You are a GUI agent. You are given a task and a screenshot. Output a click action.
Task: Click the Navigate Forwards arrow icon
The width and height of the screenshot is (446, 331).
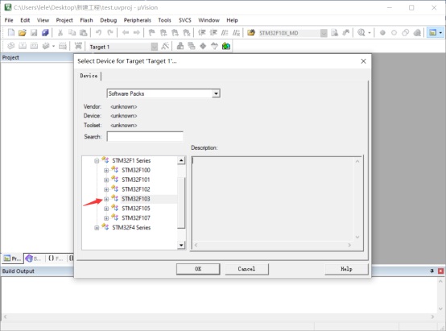137,33
